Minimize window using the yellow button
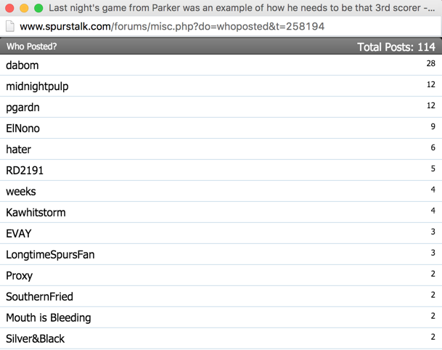This screenshot has height=350, width=442. (x=24, y=8)
